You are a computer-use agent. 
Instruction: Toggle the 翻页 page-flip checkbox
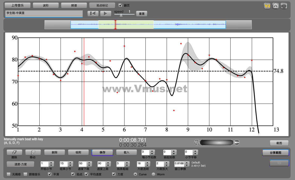120,5
